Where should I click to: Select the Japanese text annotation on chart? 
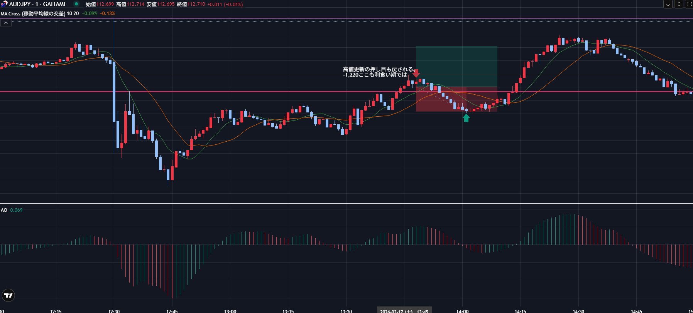(378, 72)
